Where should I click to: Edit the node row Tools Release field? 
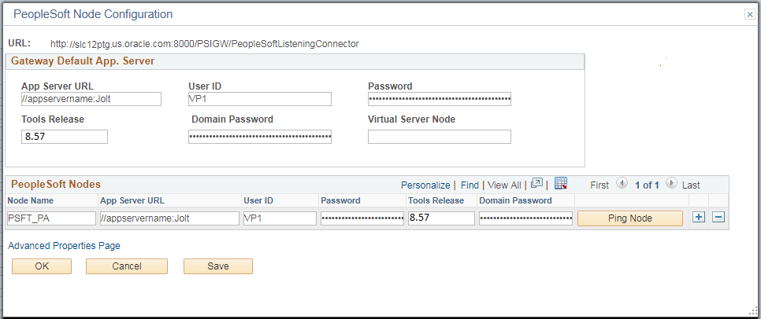[x=441, y=218]
